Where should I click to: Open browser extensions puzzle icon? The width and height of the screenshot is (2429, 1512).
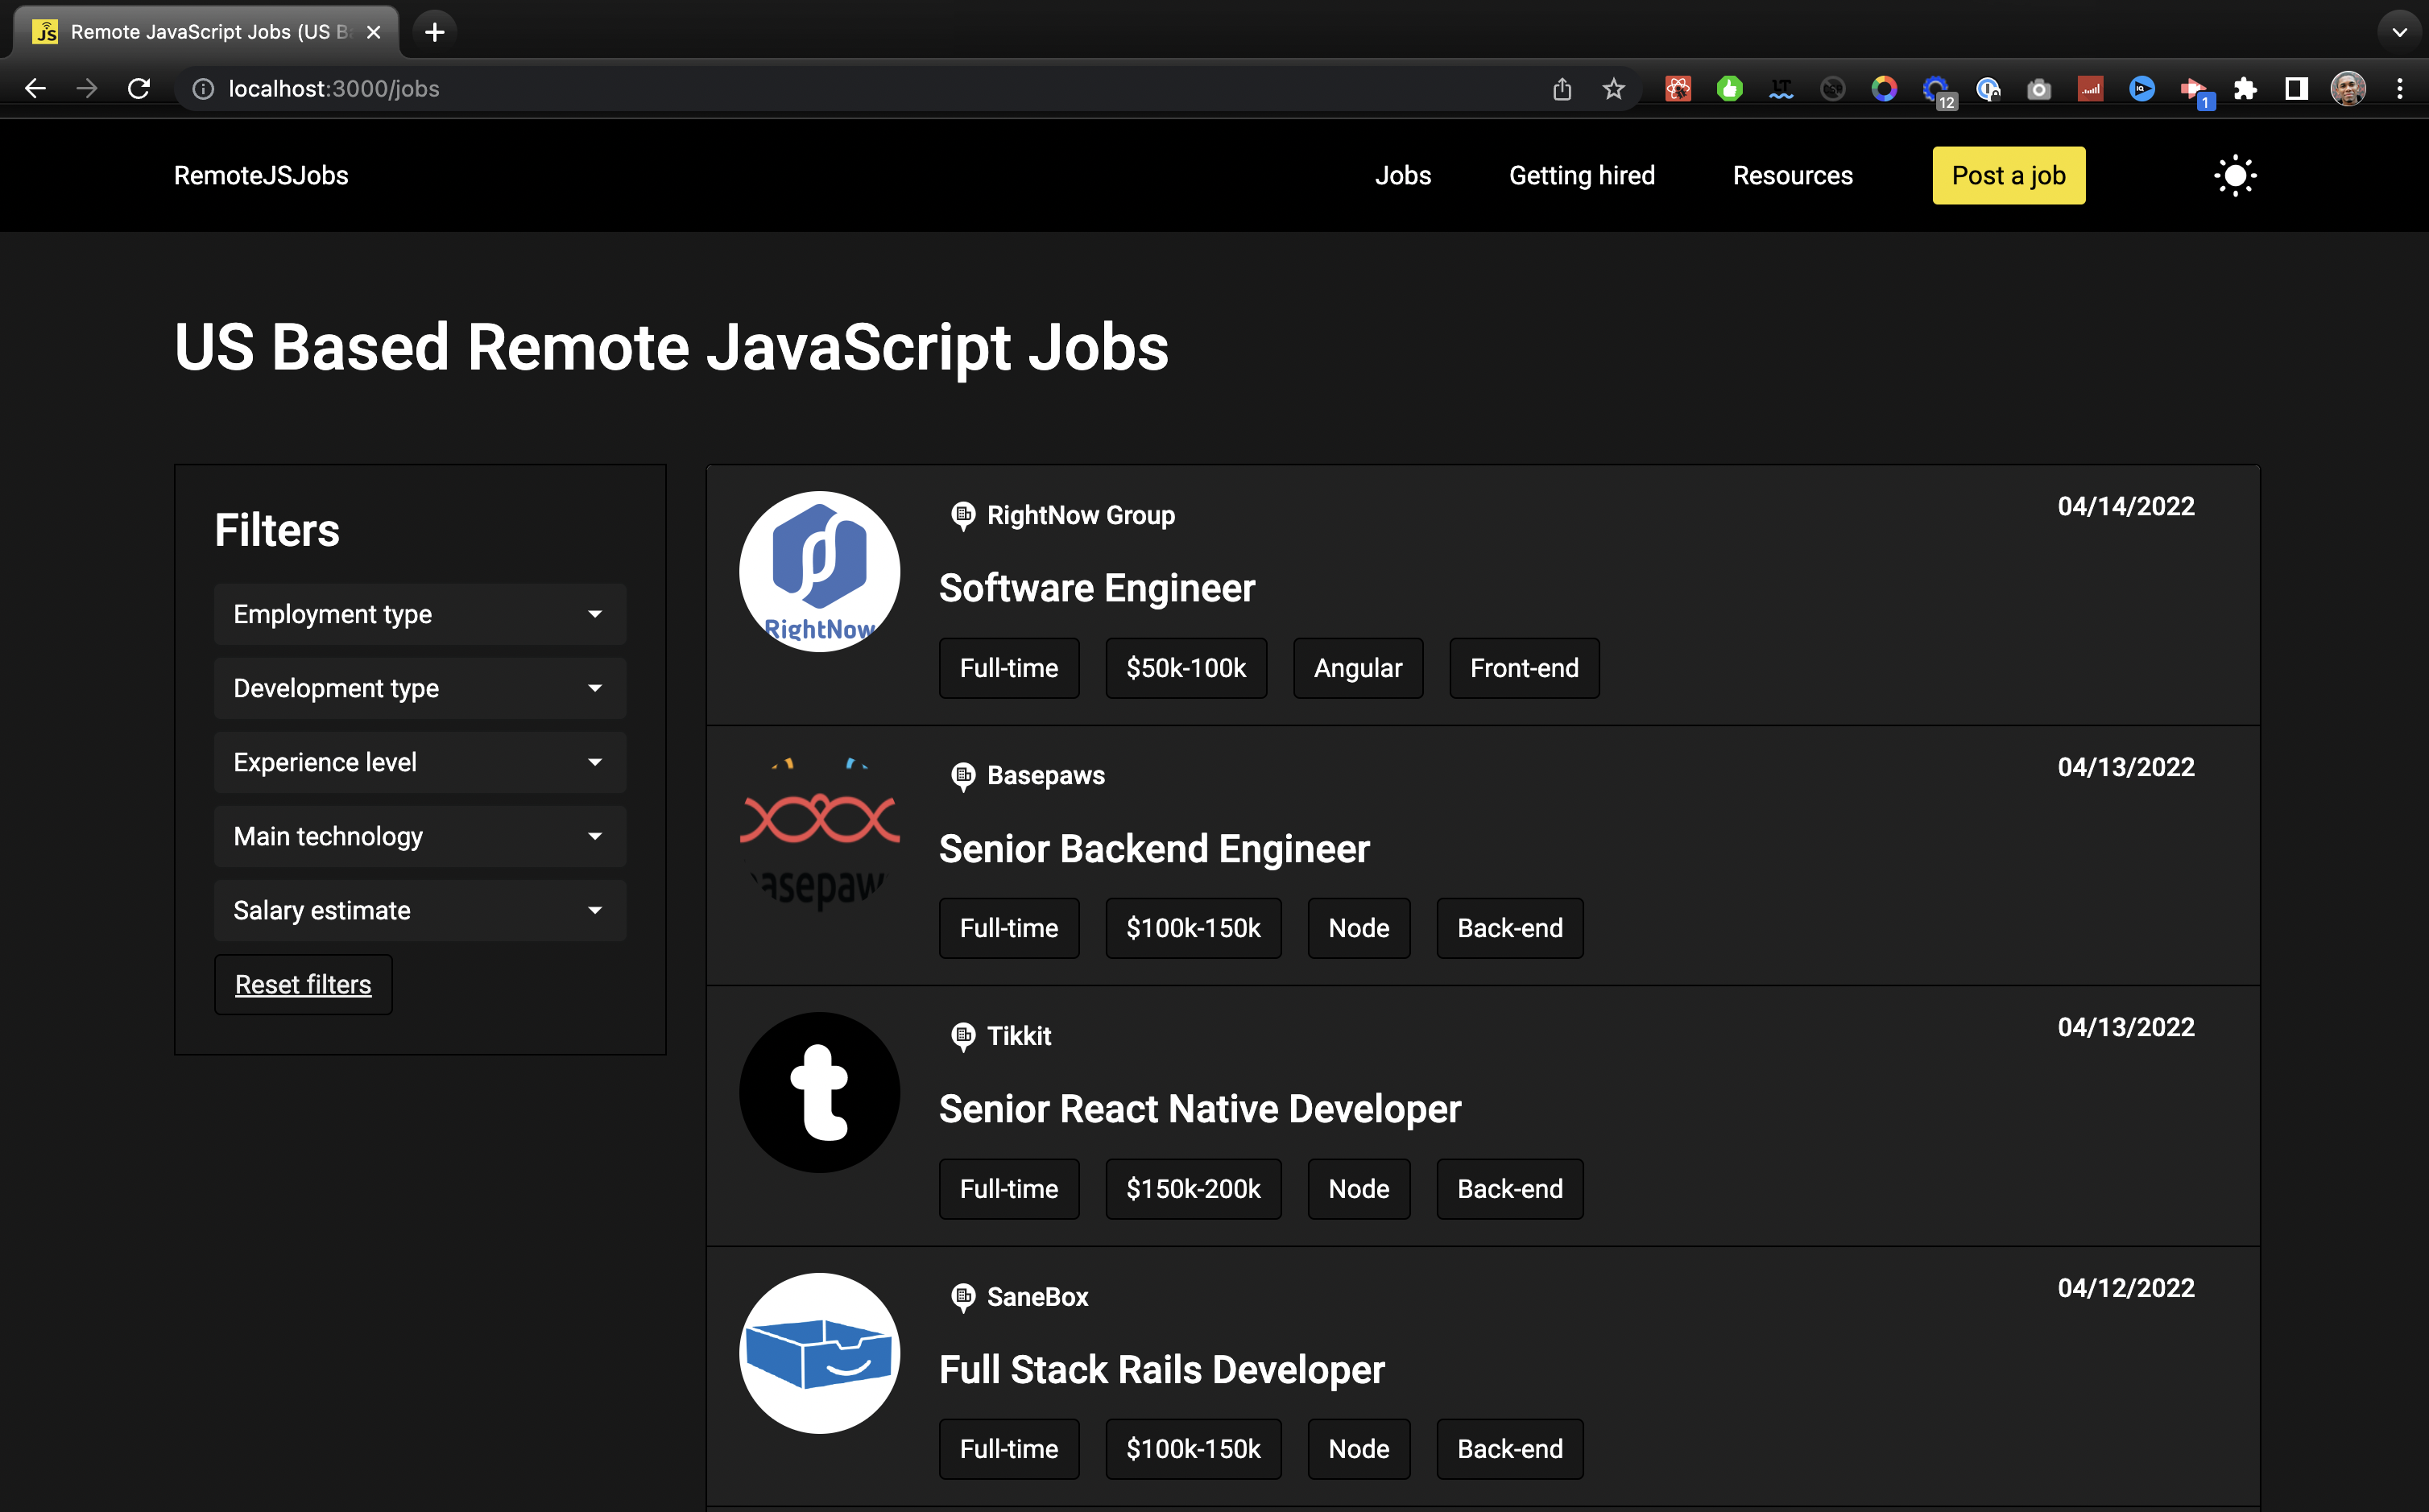[x=2245, y=89]
